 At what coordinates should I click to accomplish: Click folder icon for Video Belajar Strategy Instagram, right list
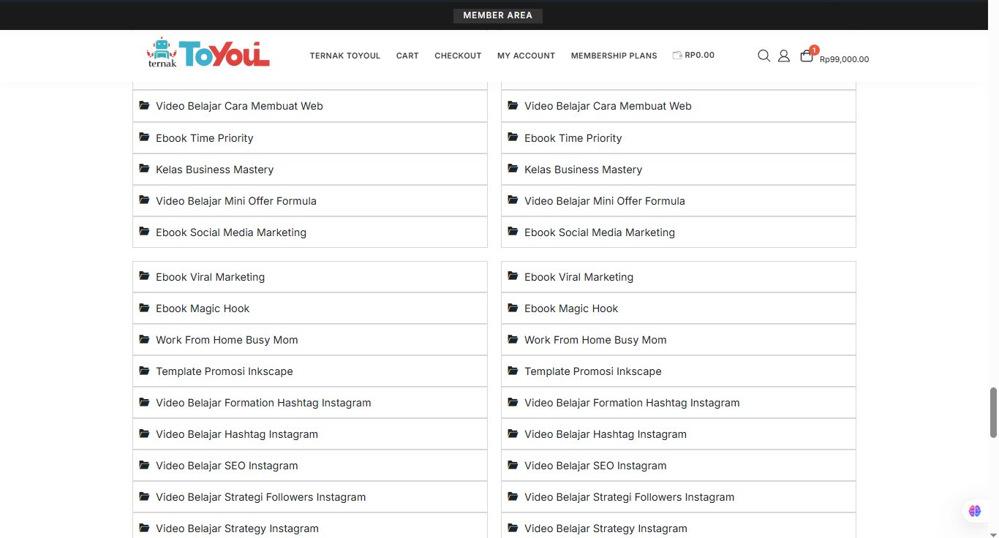tap(513, 527)
